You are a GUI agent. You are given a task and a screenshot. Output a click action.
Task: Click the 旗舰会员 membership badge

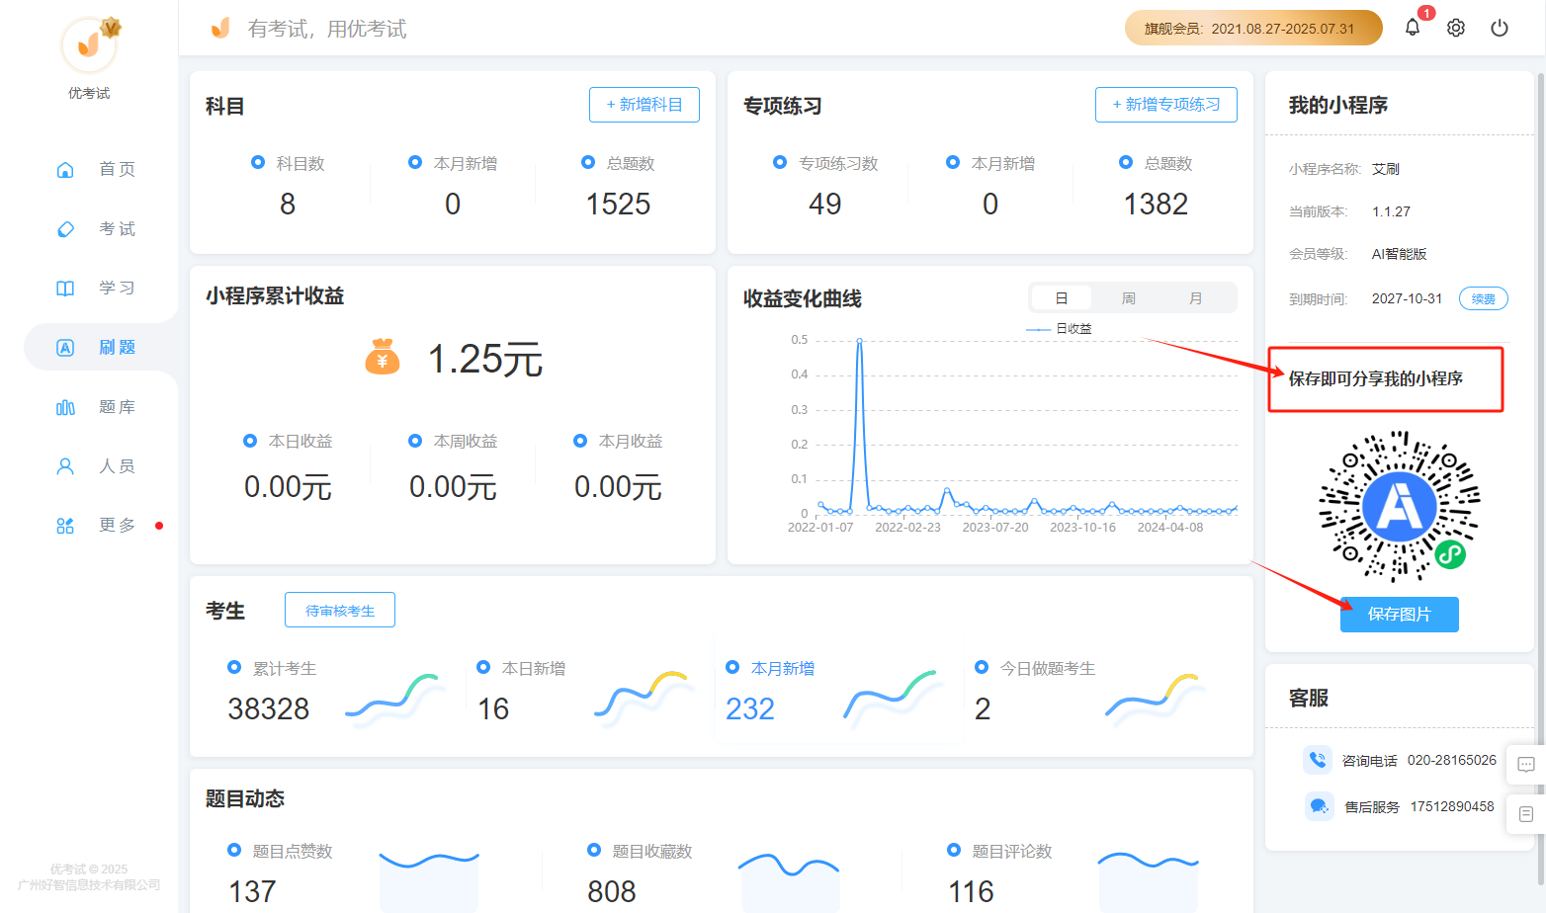click(x=1253, y=29)
